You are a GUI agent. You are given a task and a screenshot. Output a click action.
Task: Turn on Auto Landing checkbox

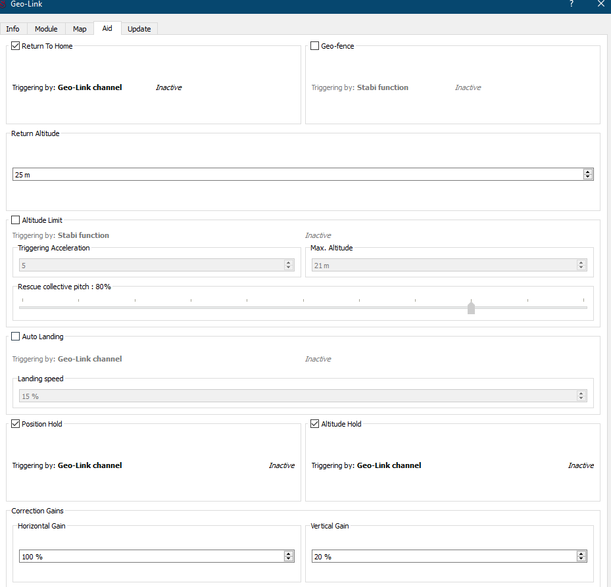tap(16, 337)
